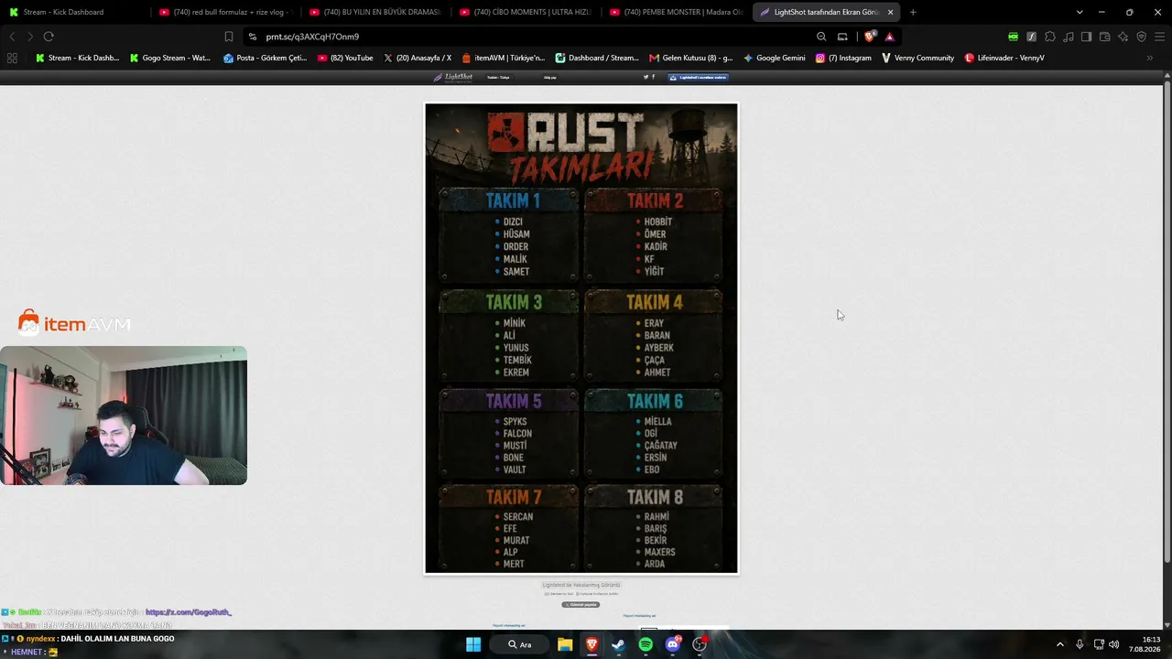Open the Anasayfa / X bookmark
Screen dimensions: 1172x659
tap(418, 58)
